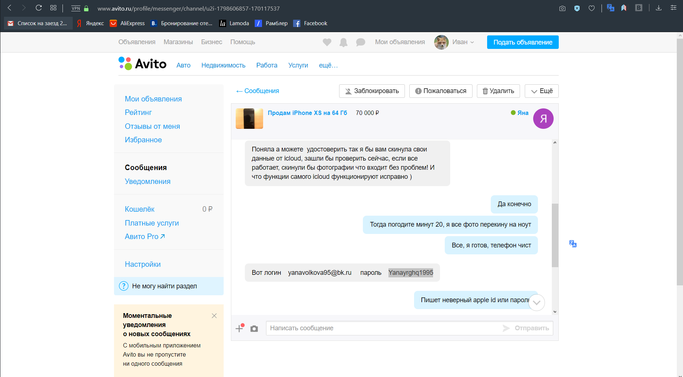Click 'Не могу найти раздел' help item

[x=169, y=286]
